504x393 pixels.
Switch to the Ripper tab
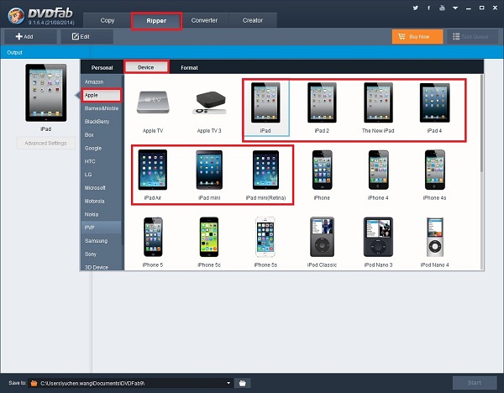(x=156, y=21)
